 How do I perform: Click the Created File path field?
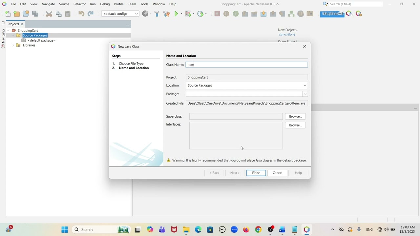tap(247, 103)
